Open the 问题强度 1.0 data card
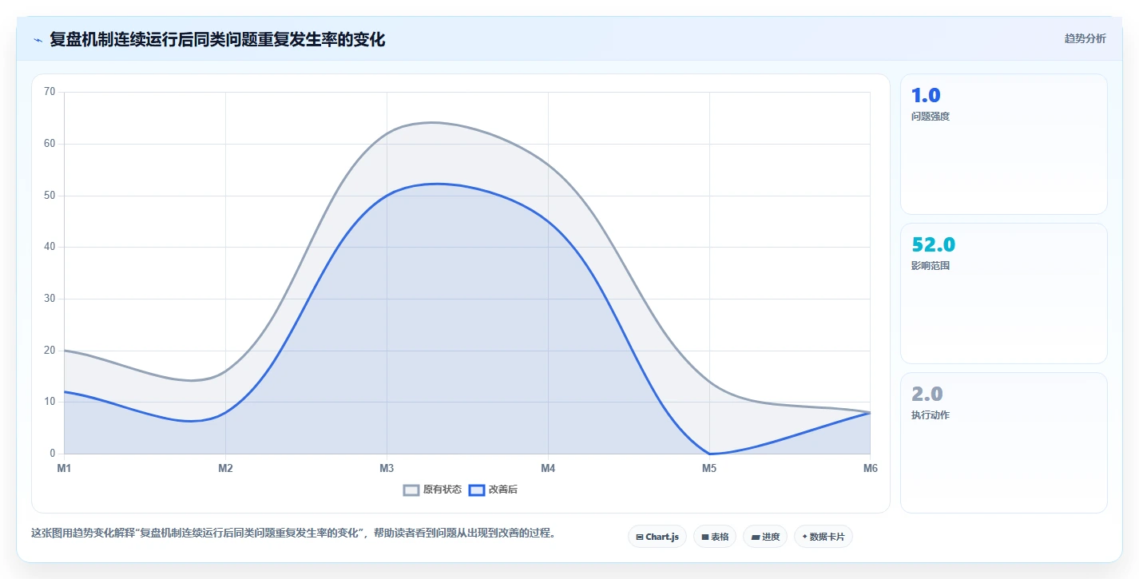 click(x=1004, y=144)
